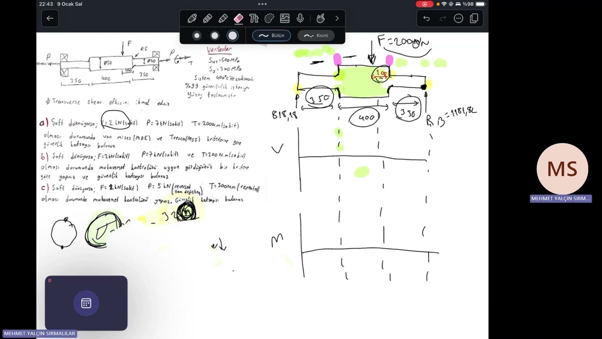Choose the medium eraser size
Viewport: 602px width, 339px height.
point(214,35)
